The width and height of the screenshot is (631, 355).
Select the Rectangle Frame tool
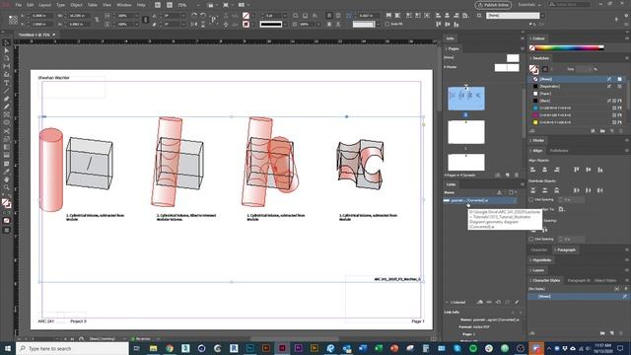7,115
